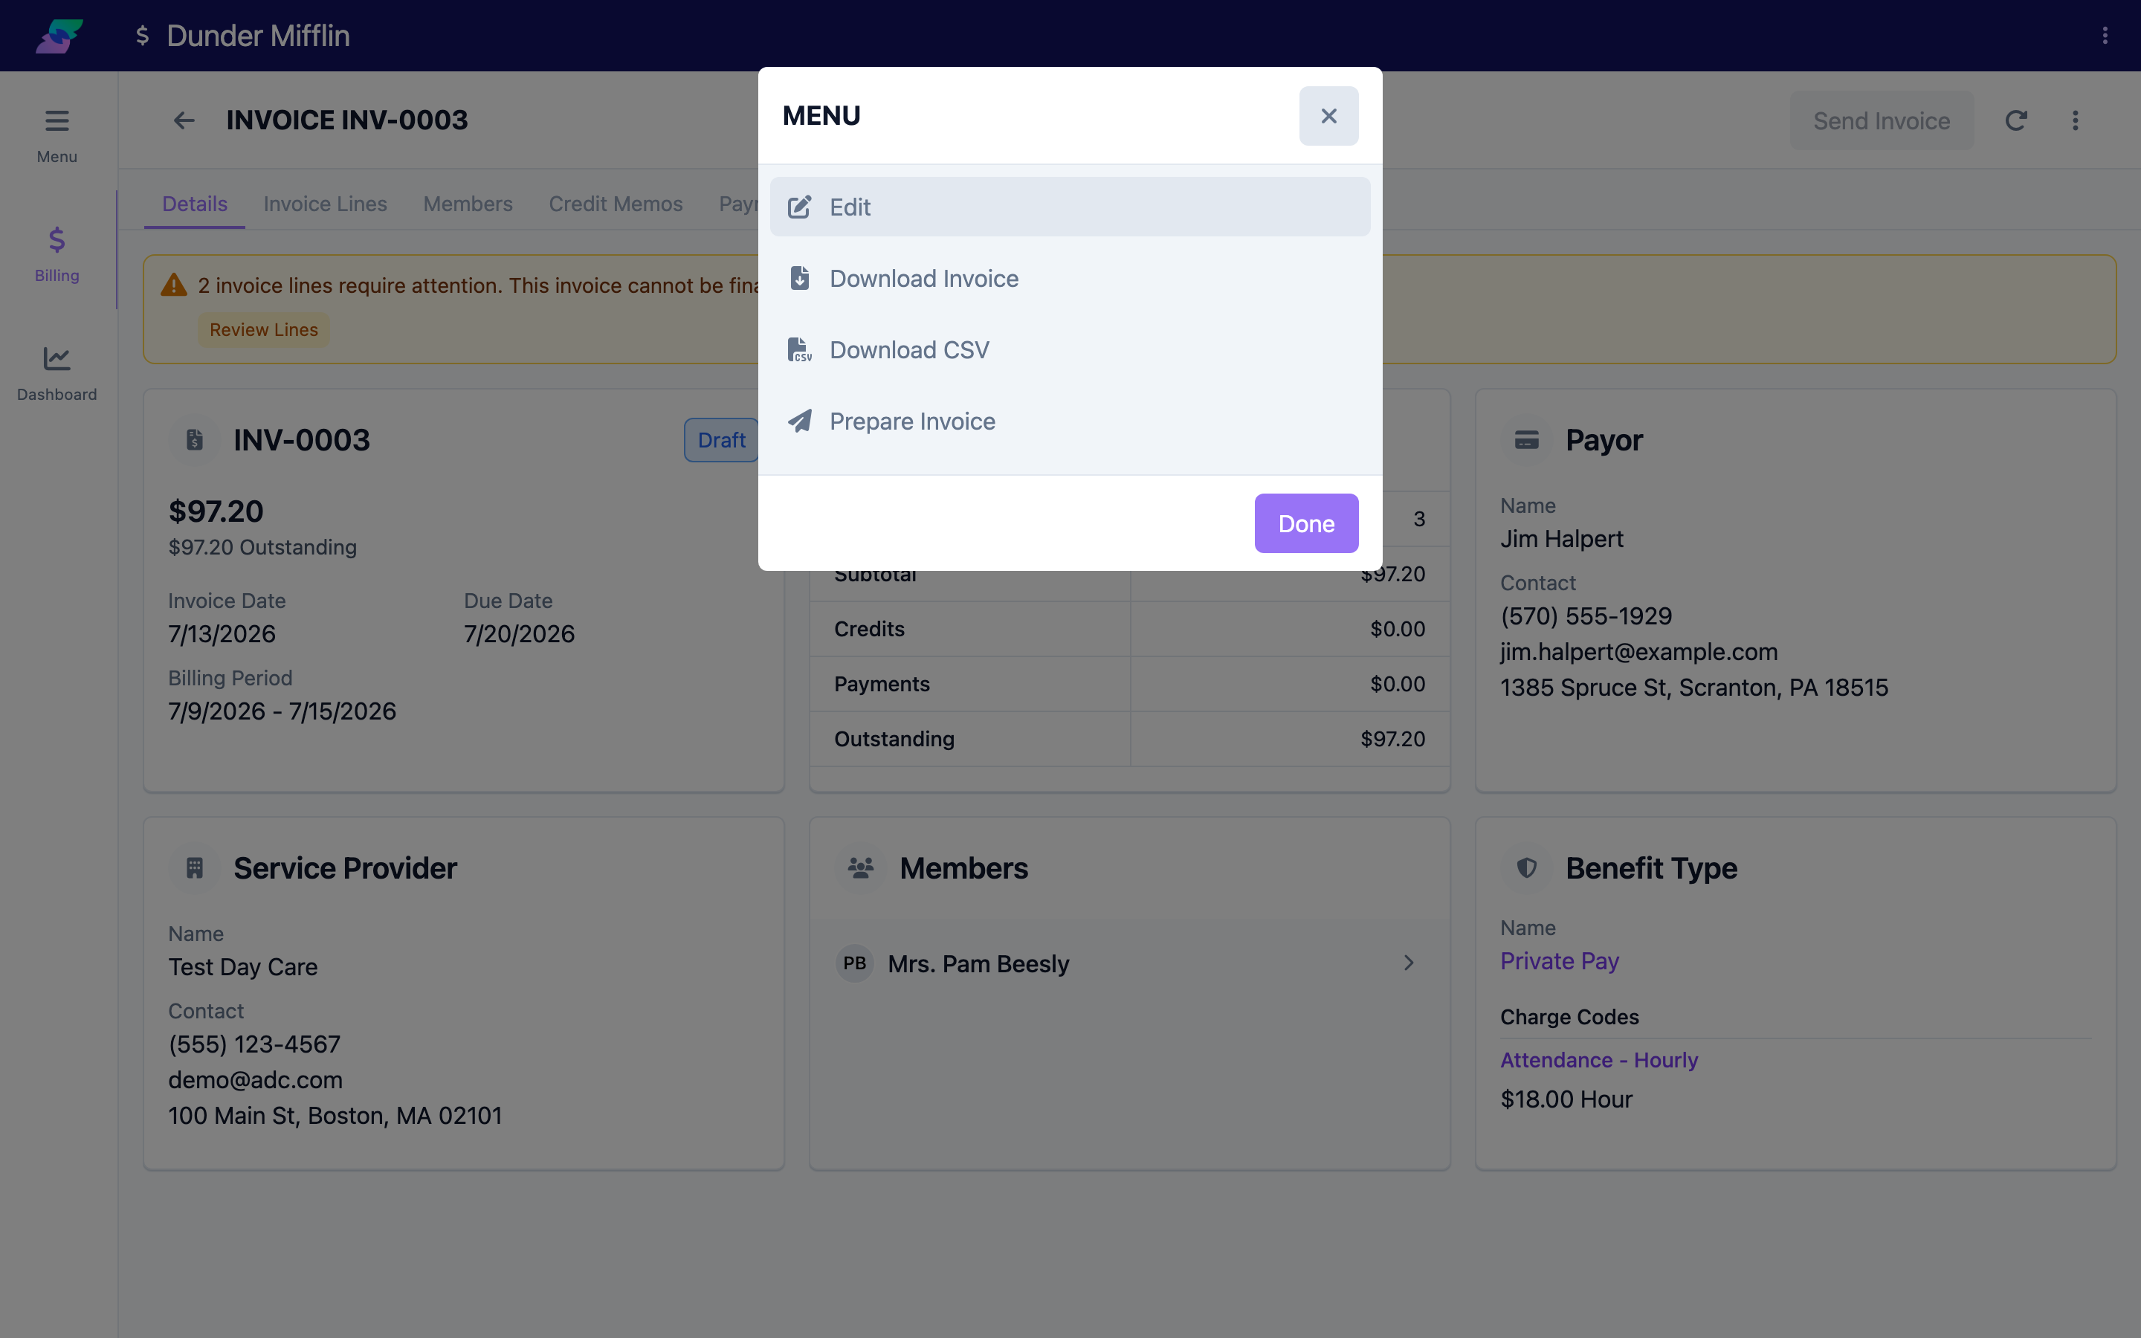Viewport: 2141px width, 1338px height.
Task: Click the Invoice Date 7/13/2026 value
Action: coord(222,633)
